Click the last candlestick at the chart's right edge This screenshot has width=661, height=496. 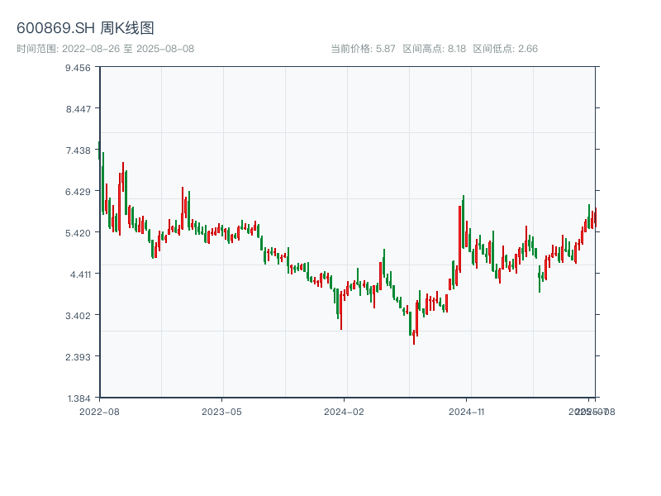coord(596,217)
